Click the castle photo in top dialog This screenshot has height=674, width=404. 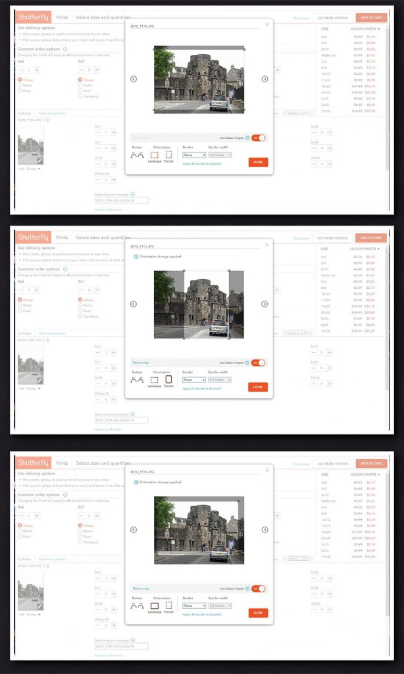click(199, 79)
